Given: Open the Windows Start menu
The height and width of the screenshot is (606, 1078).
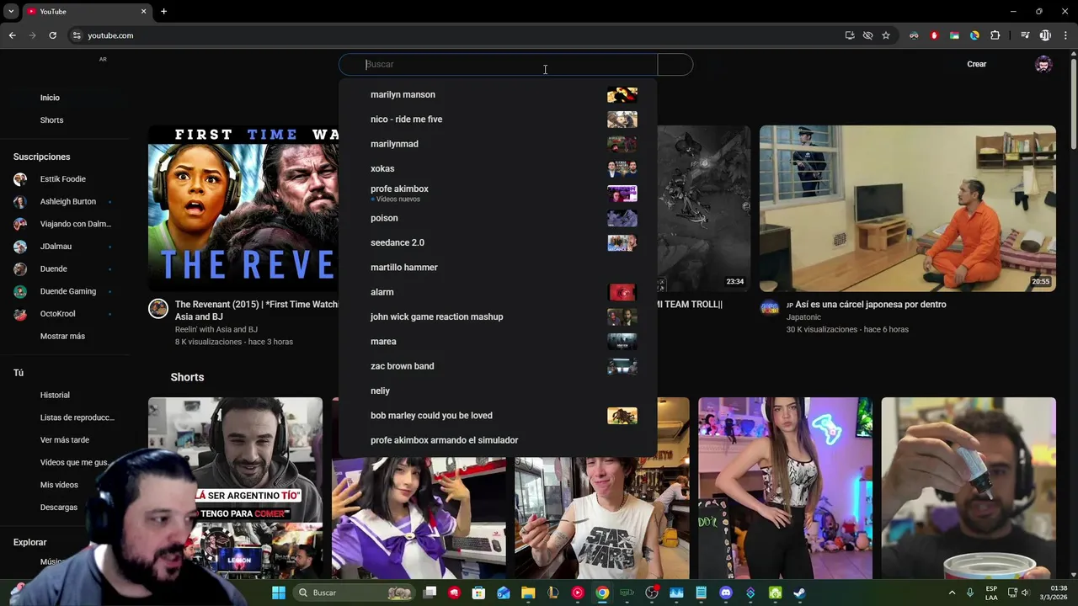Looking at the screenshot, I should 279,593.
